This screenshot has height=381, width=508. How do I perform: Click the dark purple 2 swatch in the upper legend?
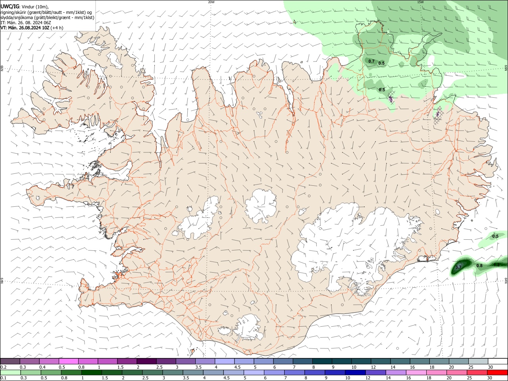click(x=146, y=362)
